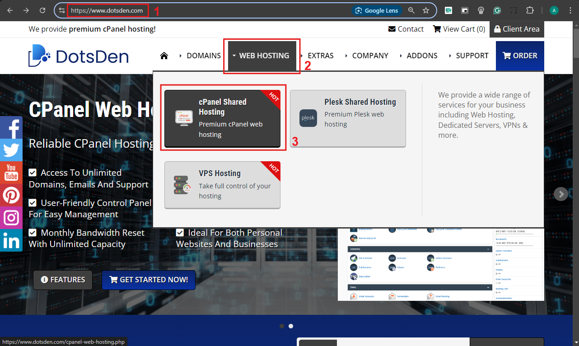Click the FEATURES button
579x346 pixels.
pos(63,280)
